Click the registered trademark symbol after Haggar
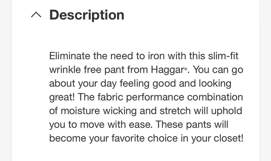Screen dimensions: 271x161 point(186,69)
